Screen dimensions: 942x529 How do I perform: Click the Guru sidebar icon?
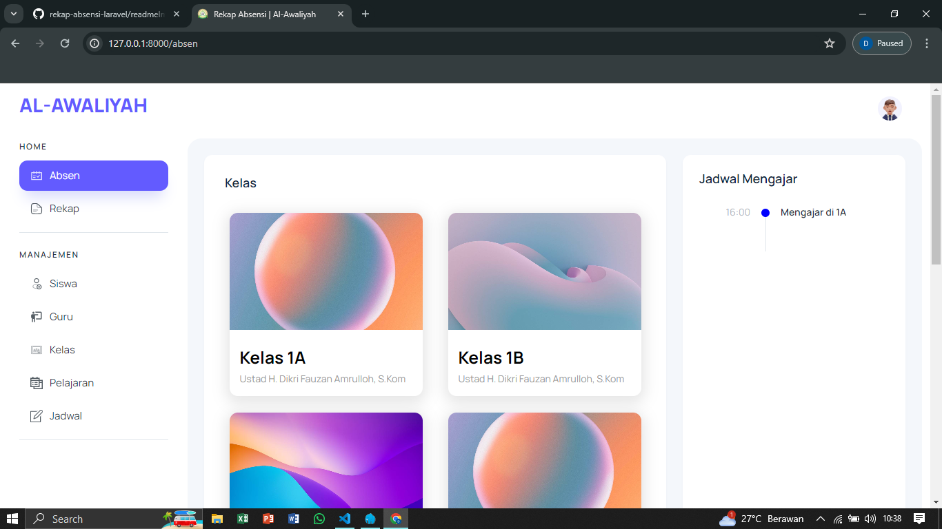pyautogui.click(x=37, y=317)
